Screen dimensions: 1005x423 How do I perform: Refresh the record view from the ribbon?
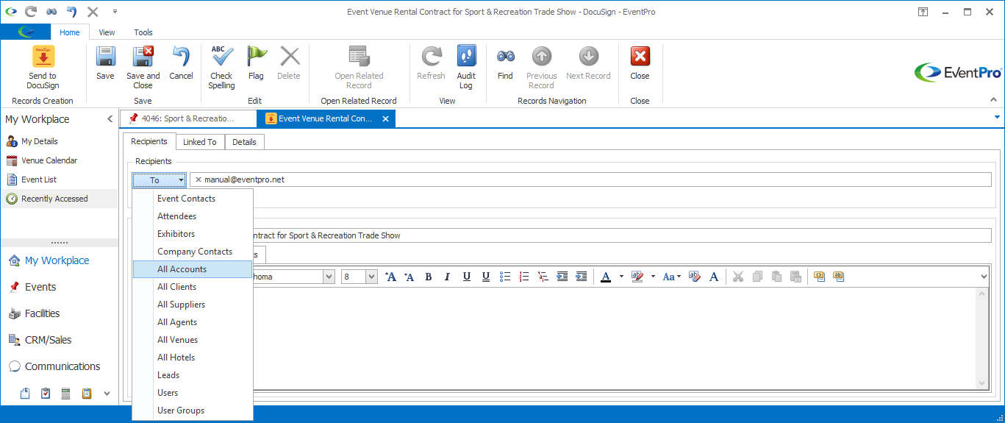click(x=431, y=63)
